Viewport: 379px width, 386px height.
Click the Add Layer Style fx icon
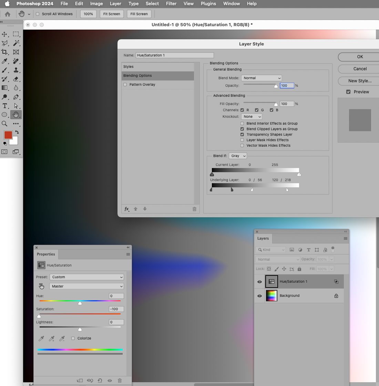click(x=126, y=209)
